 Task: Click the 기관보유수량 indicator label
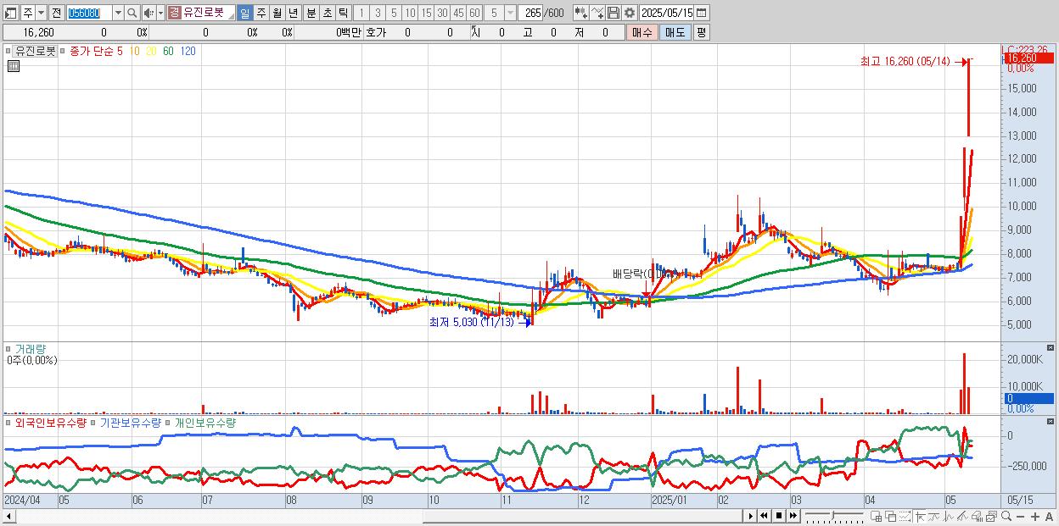[130, 422]
